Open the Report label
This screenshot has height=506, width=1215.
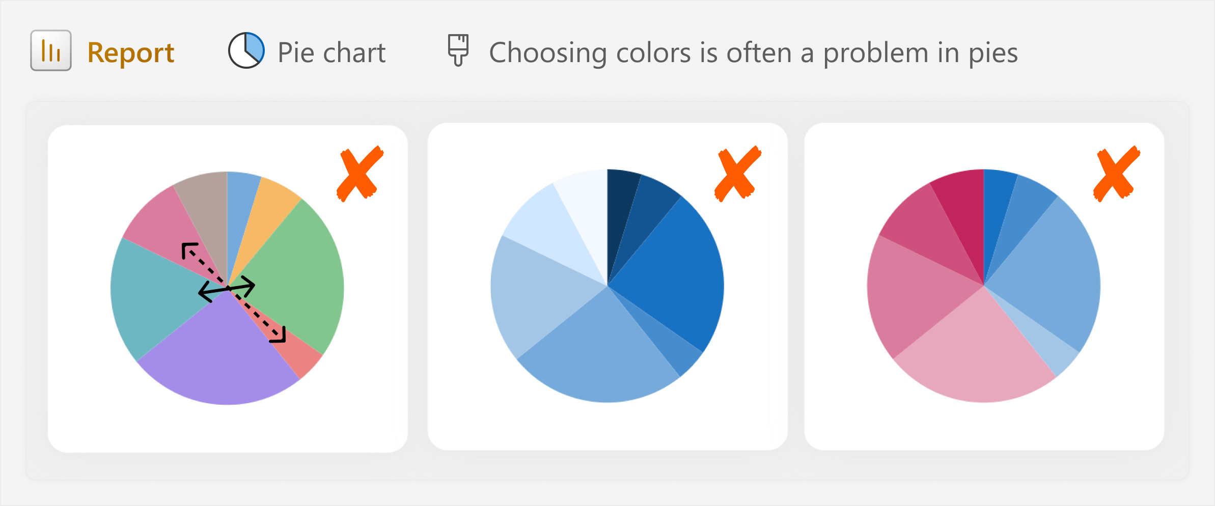(131, 52)
